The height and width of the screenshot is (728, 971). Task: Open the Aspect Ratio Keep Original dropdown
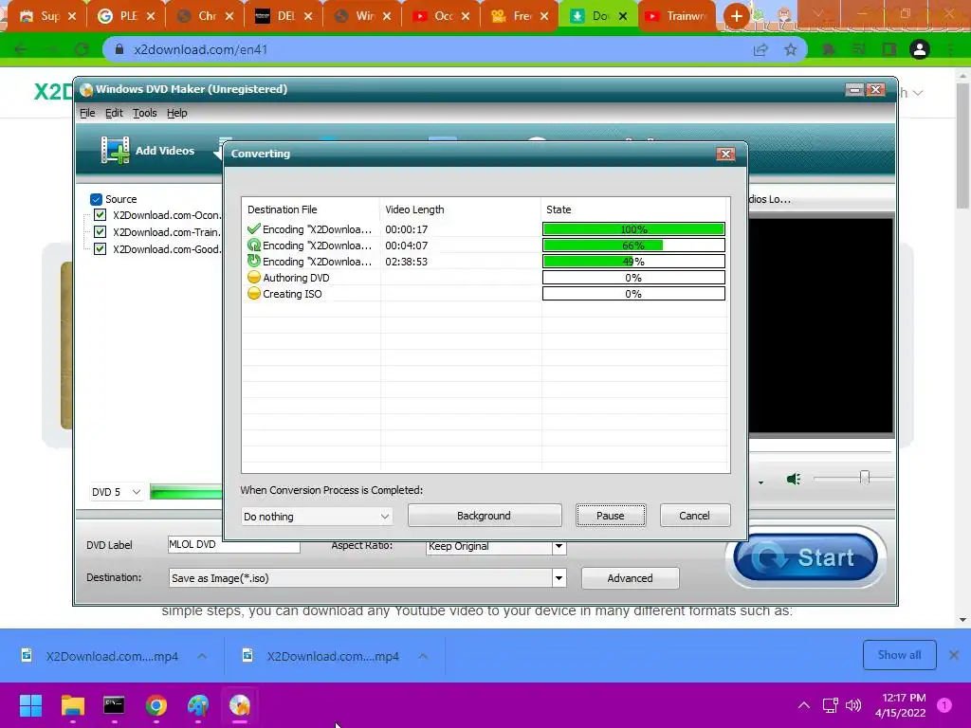(496, 547)
